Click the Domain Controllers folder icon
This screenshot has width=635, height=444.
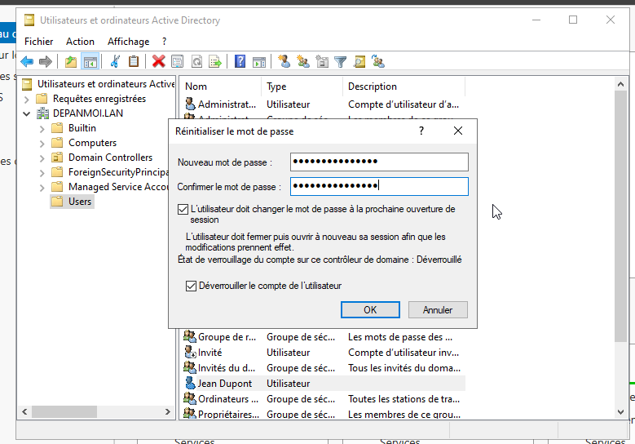57,158
